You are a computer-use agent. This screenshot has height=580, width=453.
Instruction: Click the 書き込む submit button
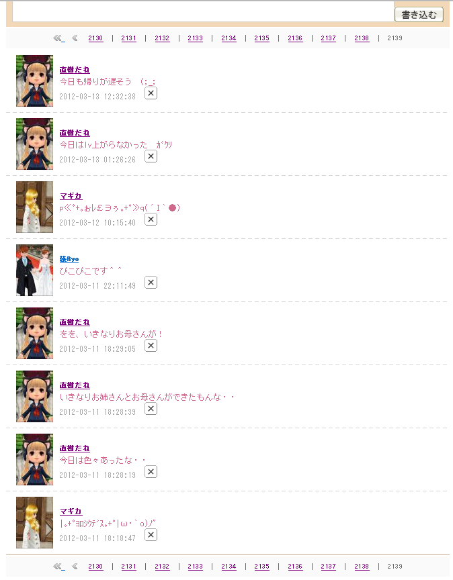[419, 15]
